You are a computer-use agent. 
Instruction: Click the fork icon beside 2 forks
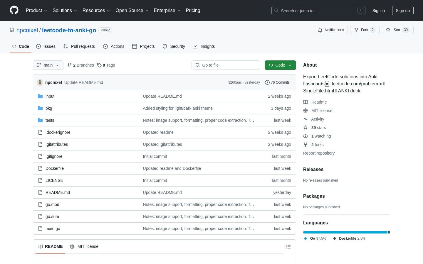coord(305,145)
